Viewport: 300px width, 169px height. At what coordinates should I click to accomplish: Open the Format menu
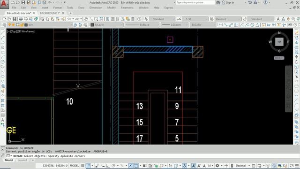tap(57, 8)
